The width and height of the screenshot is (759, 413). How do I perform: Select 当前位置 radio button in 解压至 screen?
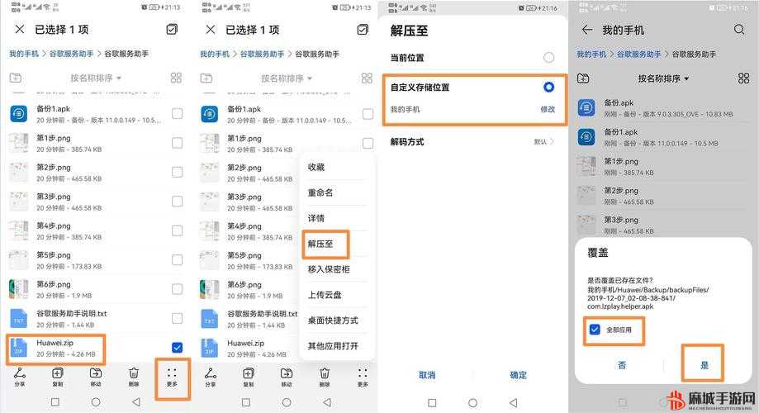point(548,57)
